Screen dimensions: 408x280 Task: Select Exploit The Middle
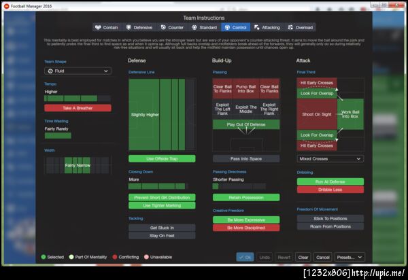tap(246, 109)
